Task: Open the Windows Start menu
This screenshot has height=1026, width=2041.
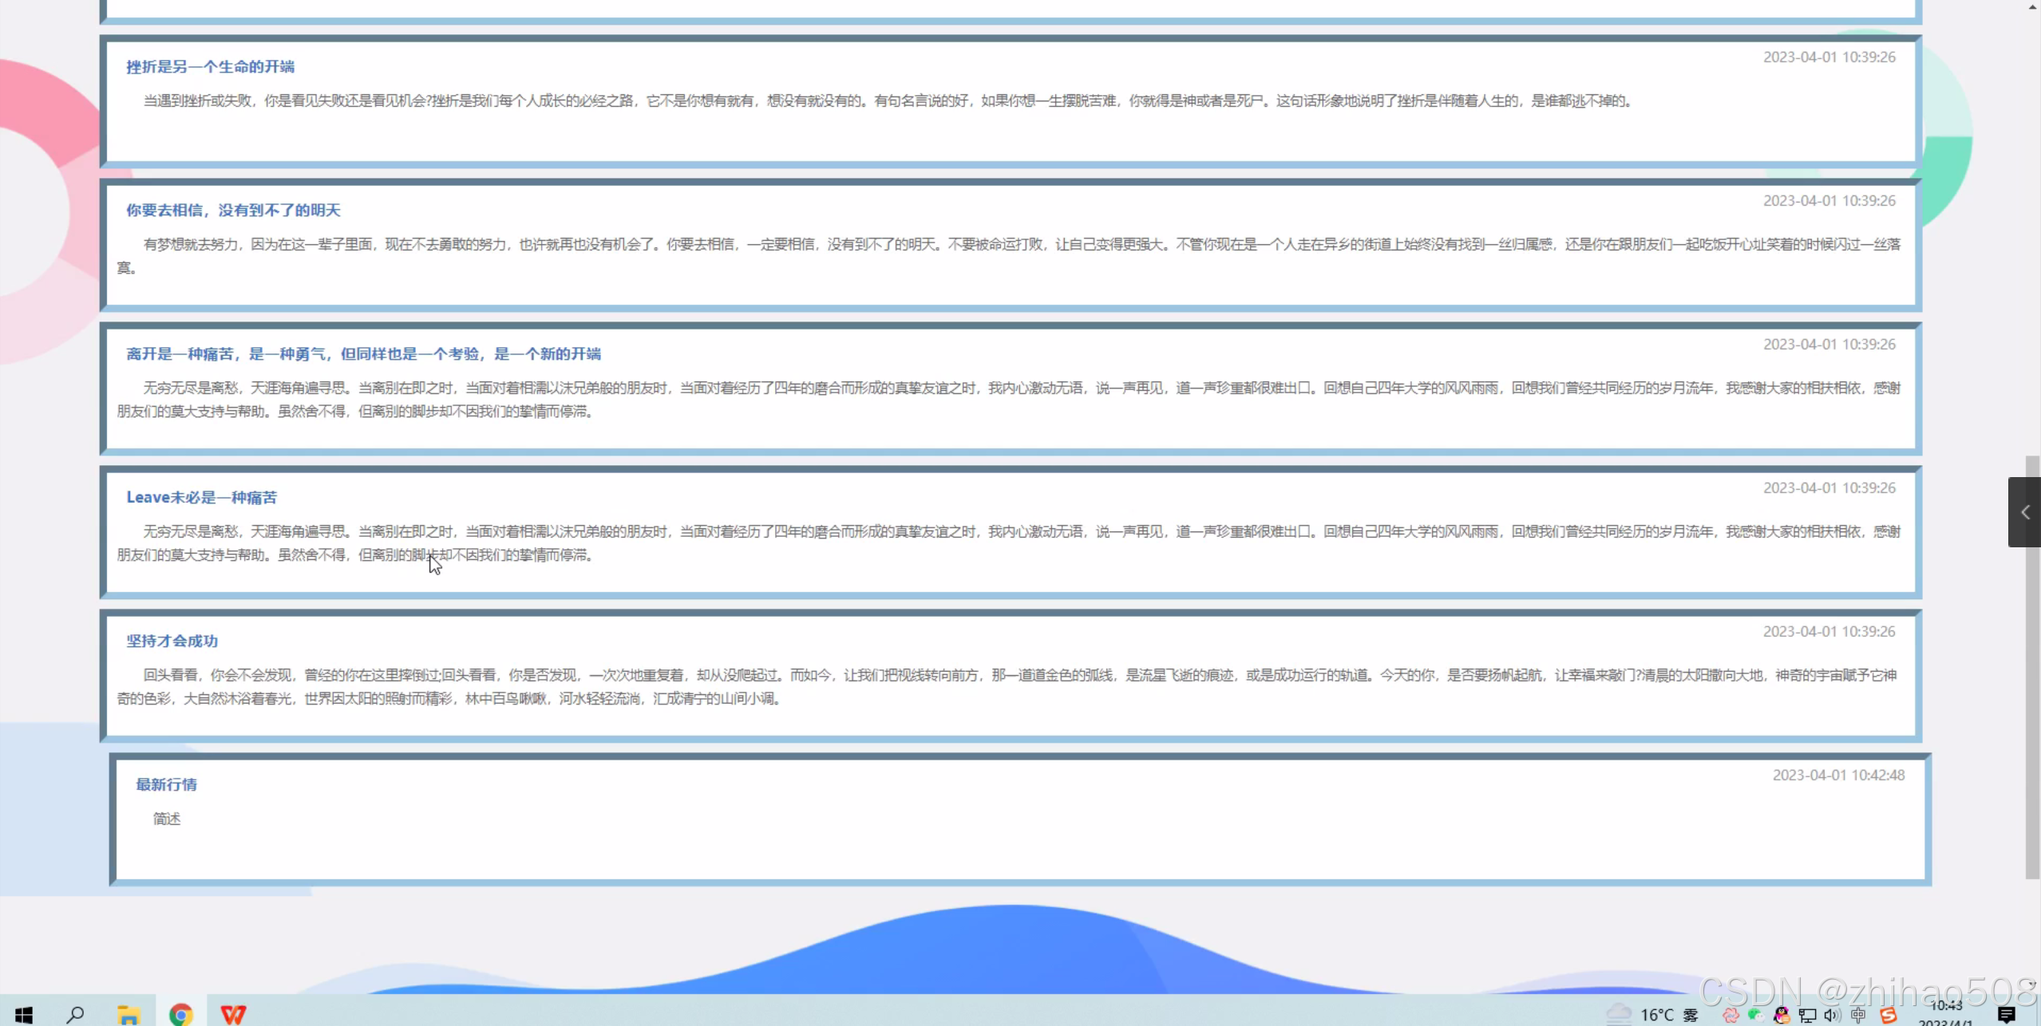Action: [24, 1014]
